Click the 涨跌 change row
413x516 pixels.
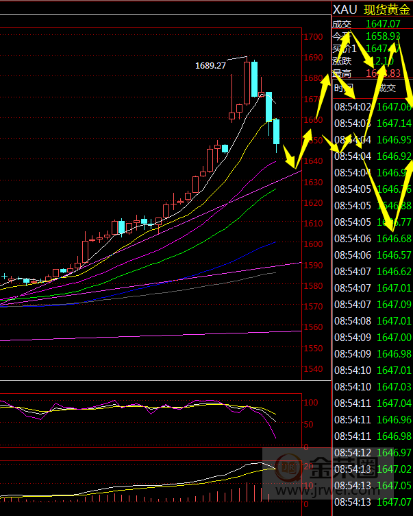click(372, 61)
